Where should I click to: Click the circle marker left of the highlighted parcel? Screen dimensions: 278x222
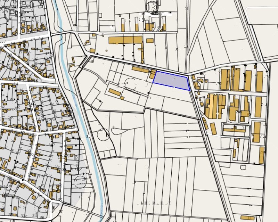[x=131, y=84]
